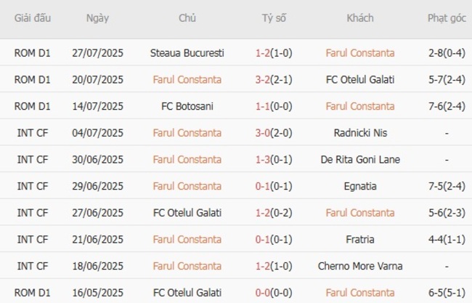472x303 pixels.
Task: Click the Tỷ số column header
Action: [x=274, y=18]
